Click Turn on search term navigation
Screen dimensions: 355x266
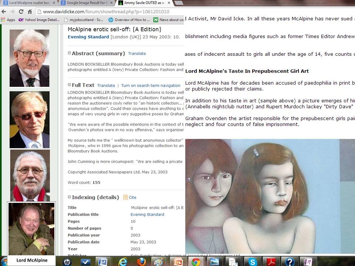pos(151,85)
